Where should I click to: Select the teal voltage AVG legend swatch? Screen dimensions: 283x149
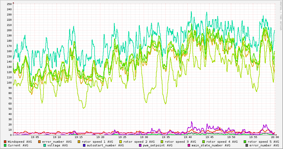pos(45,145)
